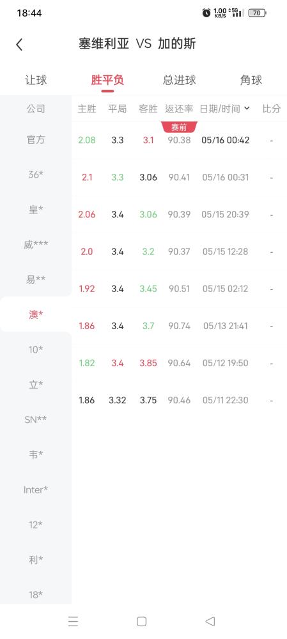Image resolution: width=287 pixels, height=639 pixels.
Task: Select the 胜平负 tab
Action: [107, 80]
